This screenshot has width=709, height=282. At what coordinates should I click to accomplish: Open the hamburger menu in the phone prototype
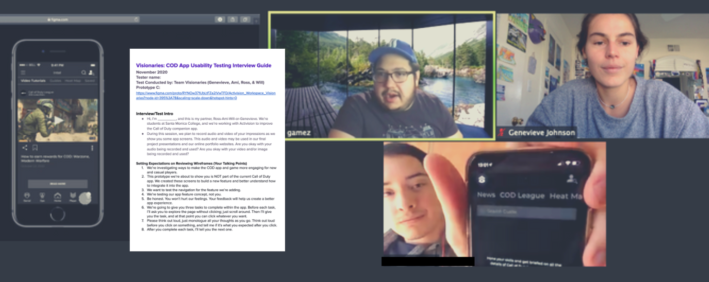click(23, 73)
